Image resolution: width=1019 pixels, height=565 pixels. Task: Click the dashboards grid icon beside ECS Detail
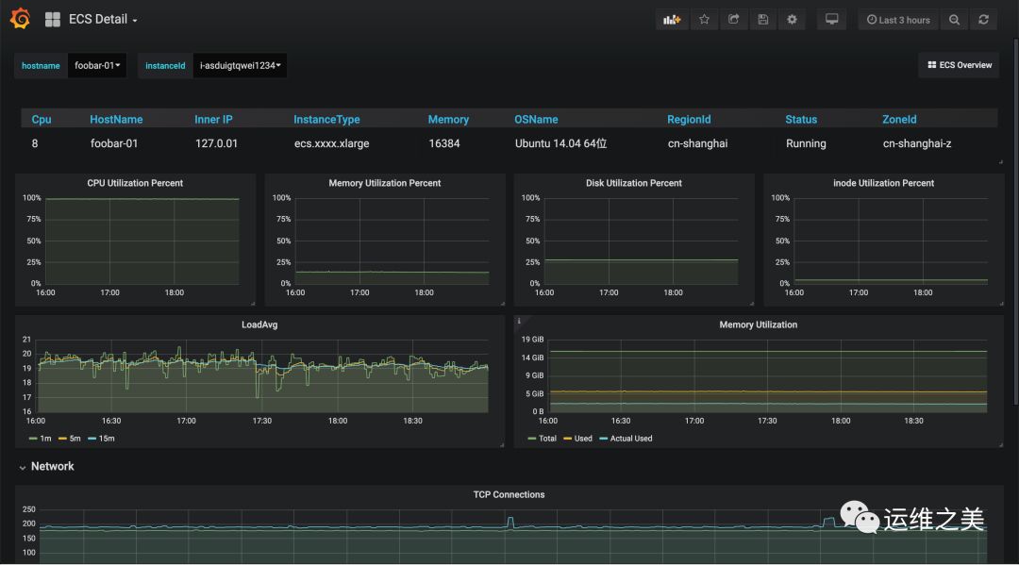pyautogui.click(x=53, y=20)
